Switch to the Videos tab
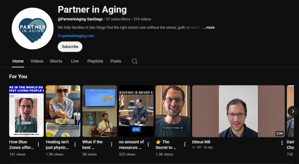Screen dimensions: 299x164 pyautogui.click(x=37, y=61)
